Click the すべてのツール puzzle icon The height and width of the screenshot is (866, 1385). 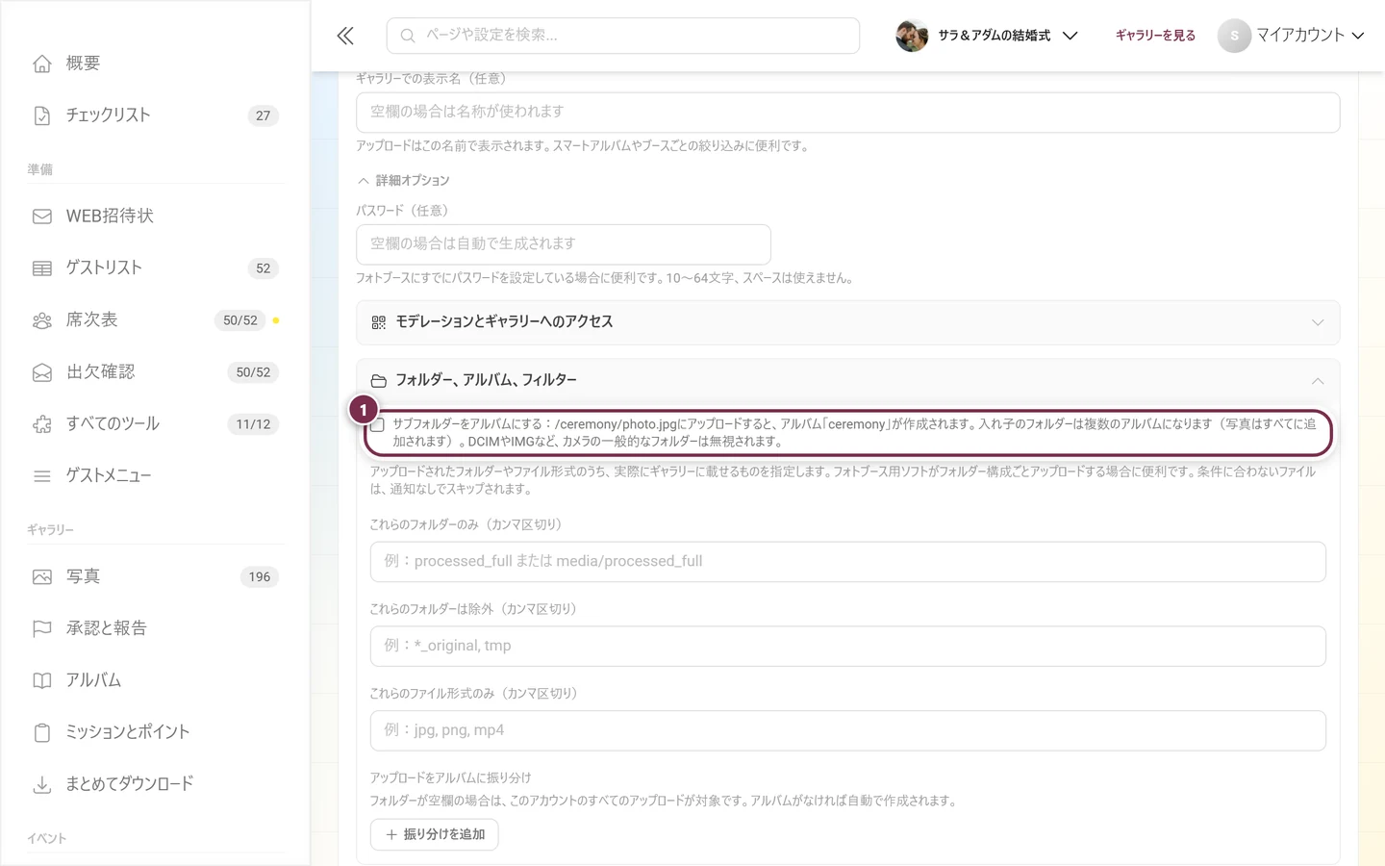[x=42, y=424]
